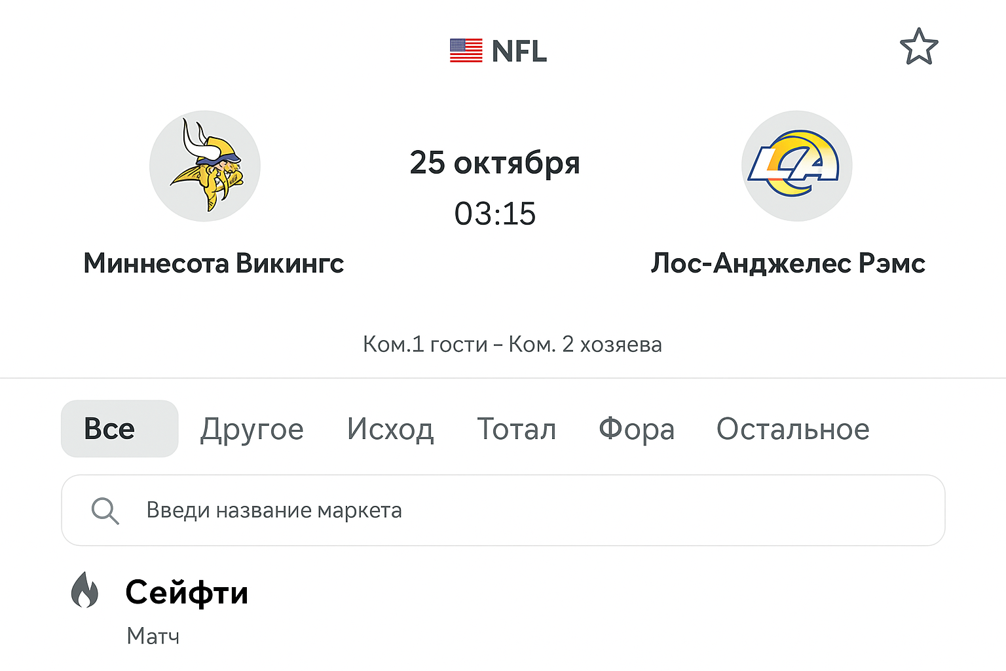The width and height of the screenshot is (1006, 671).
Task: Open the Исход markets tab
Action: [390, 429]
